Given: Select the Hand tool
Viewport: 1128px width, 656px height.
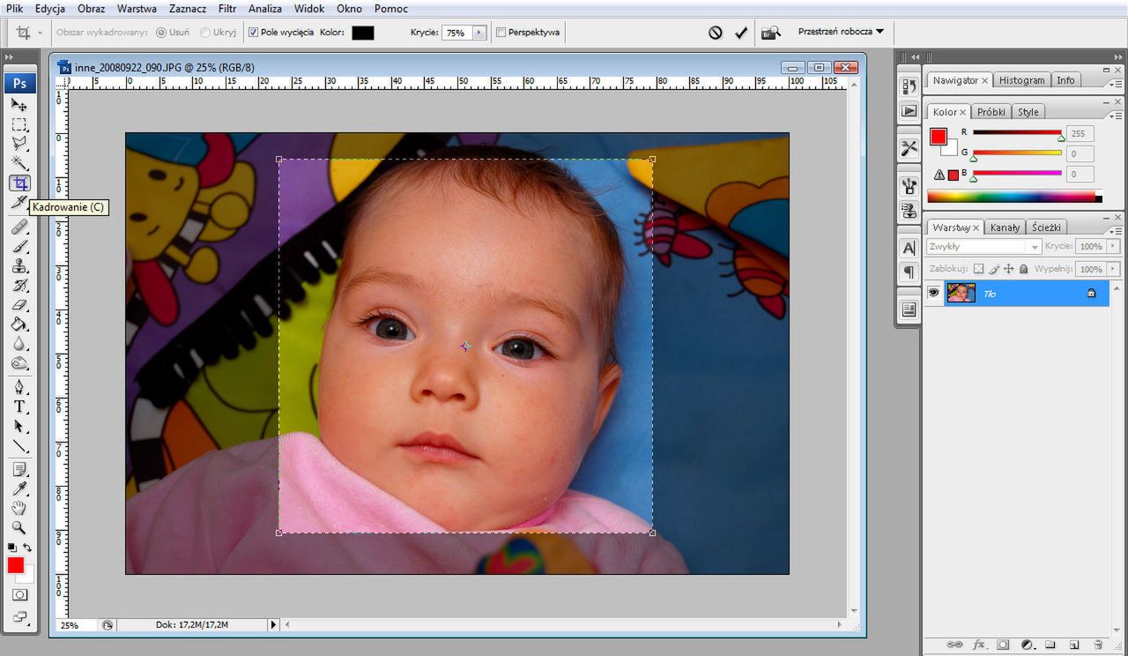Looking at the screenshot, I should point(19,508).
